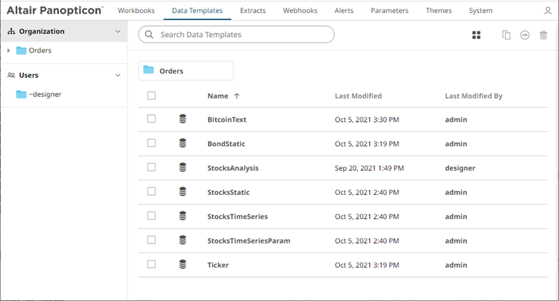Image resolution: width=559 pixels, height=301 pixels.
Task: Open the Orders folder button
Action: (x=186, y=70)
